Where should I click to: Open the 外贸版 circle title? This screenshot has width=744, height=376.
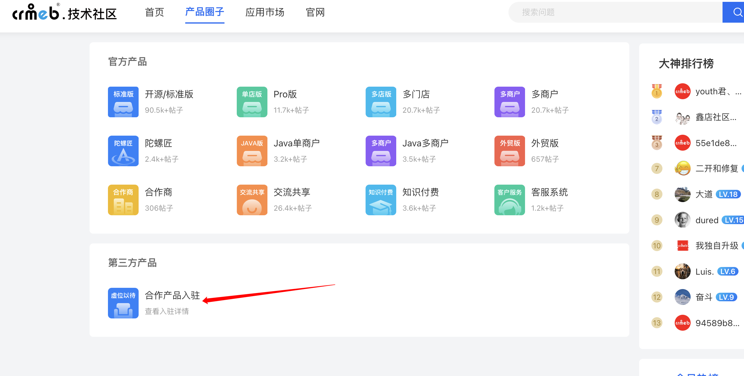point(545,143)
